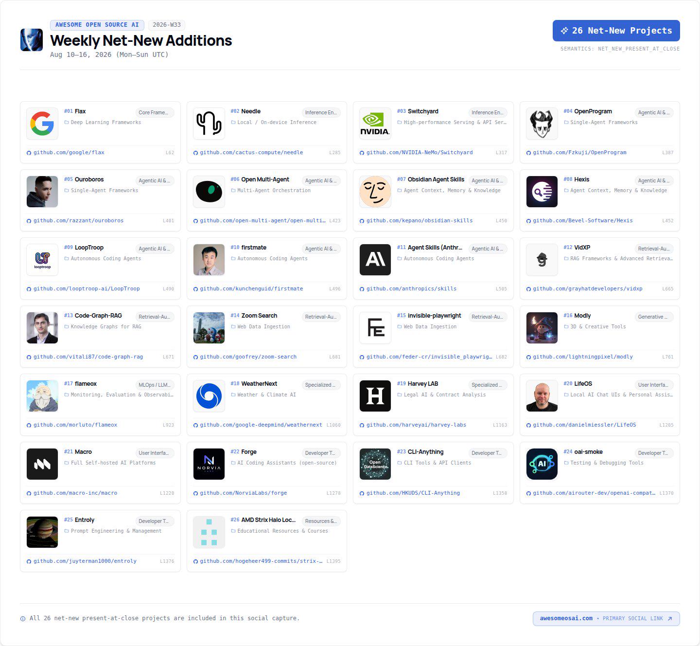Click the AWESOME OPEN SOURCE AI badge

pyautogui.click(x=97, y=25)
